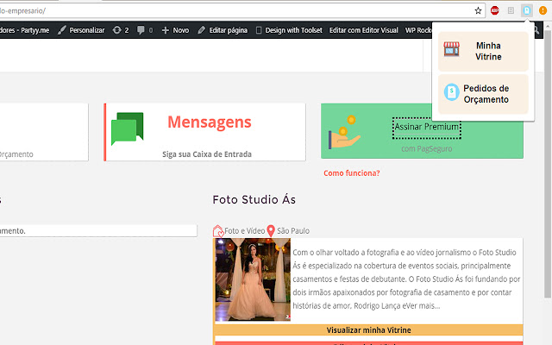
Task: Click Siga sua Caixa de Entrada text
Action: (207, 154)
